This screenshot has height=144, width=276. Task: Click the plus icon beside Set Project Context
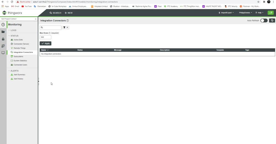[36, 19]
